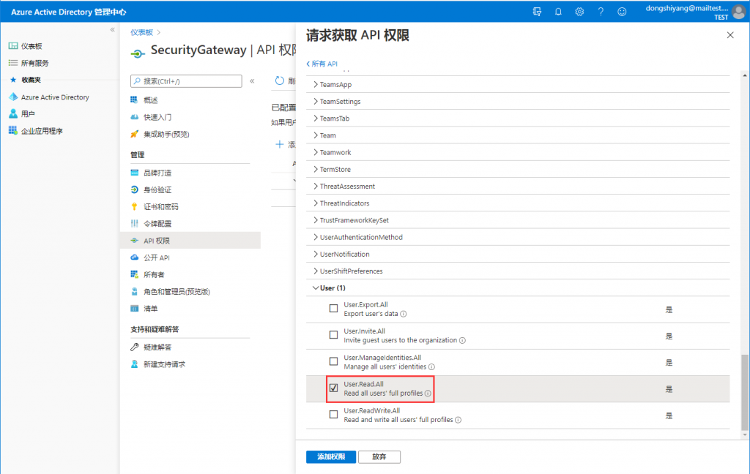Click the star icon beside 收藏夹
The image size is (750, 474).
point(13,80)
